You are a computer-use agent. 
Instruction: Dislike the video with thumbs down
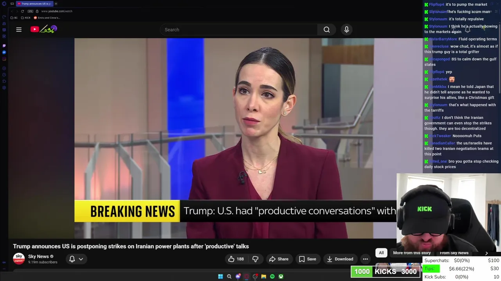[255, 259]
